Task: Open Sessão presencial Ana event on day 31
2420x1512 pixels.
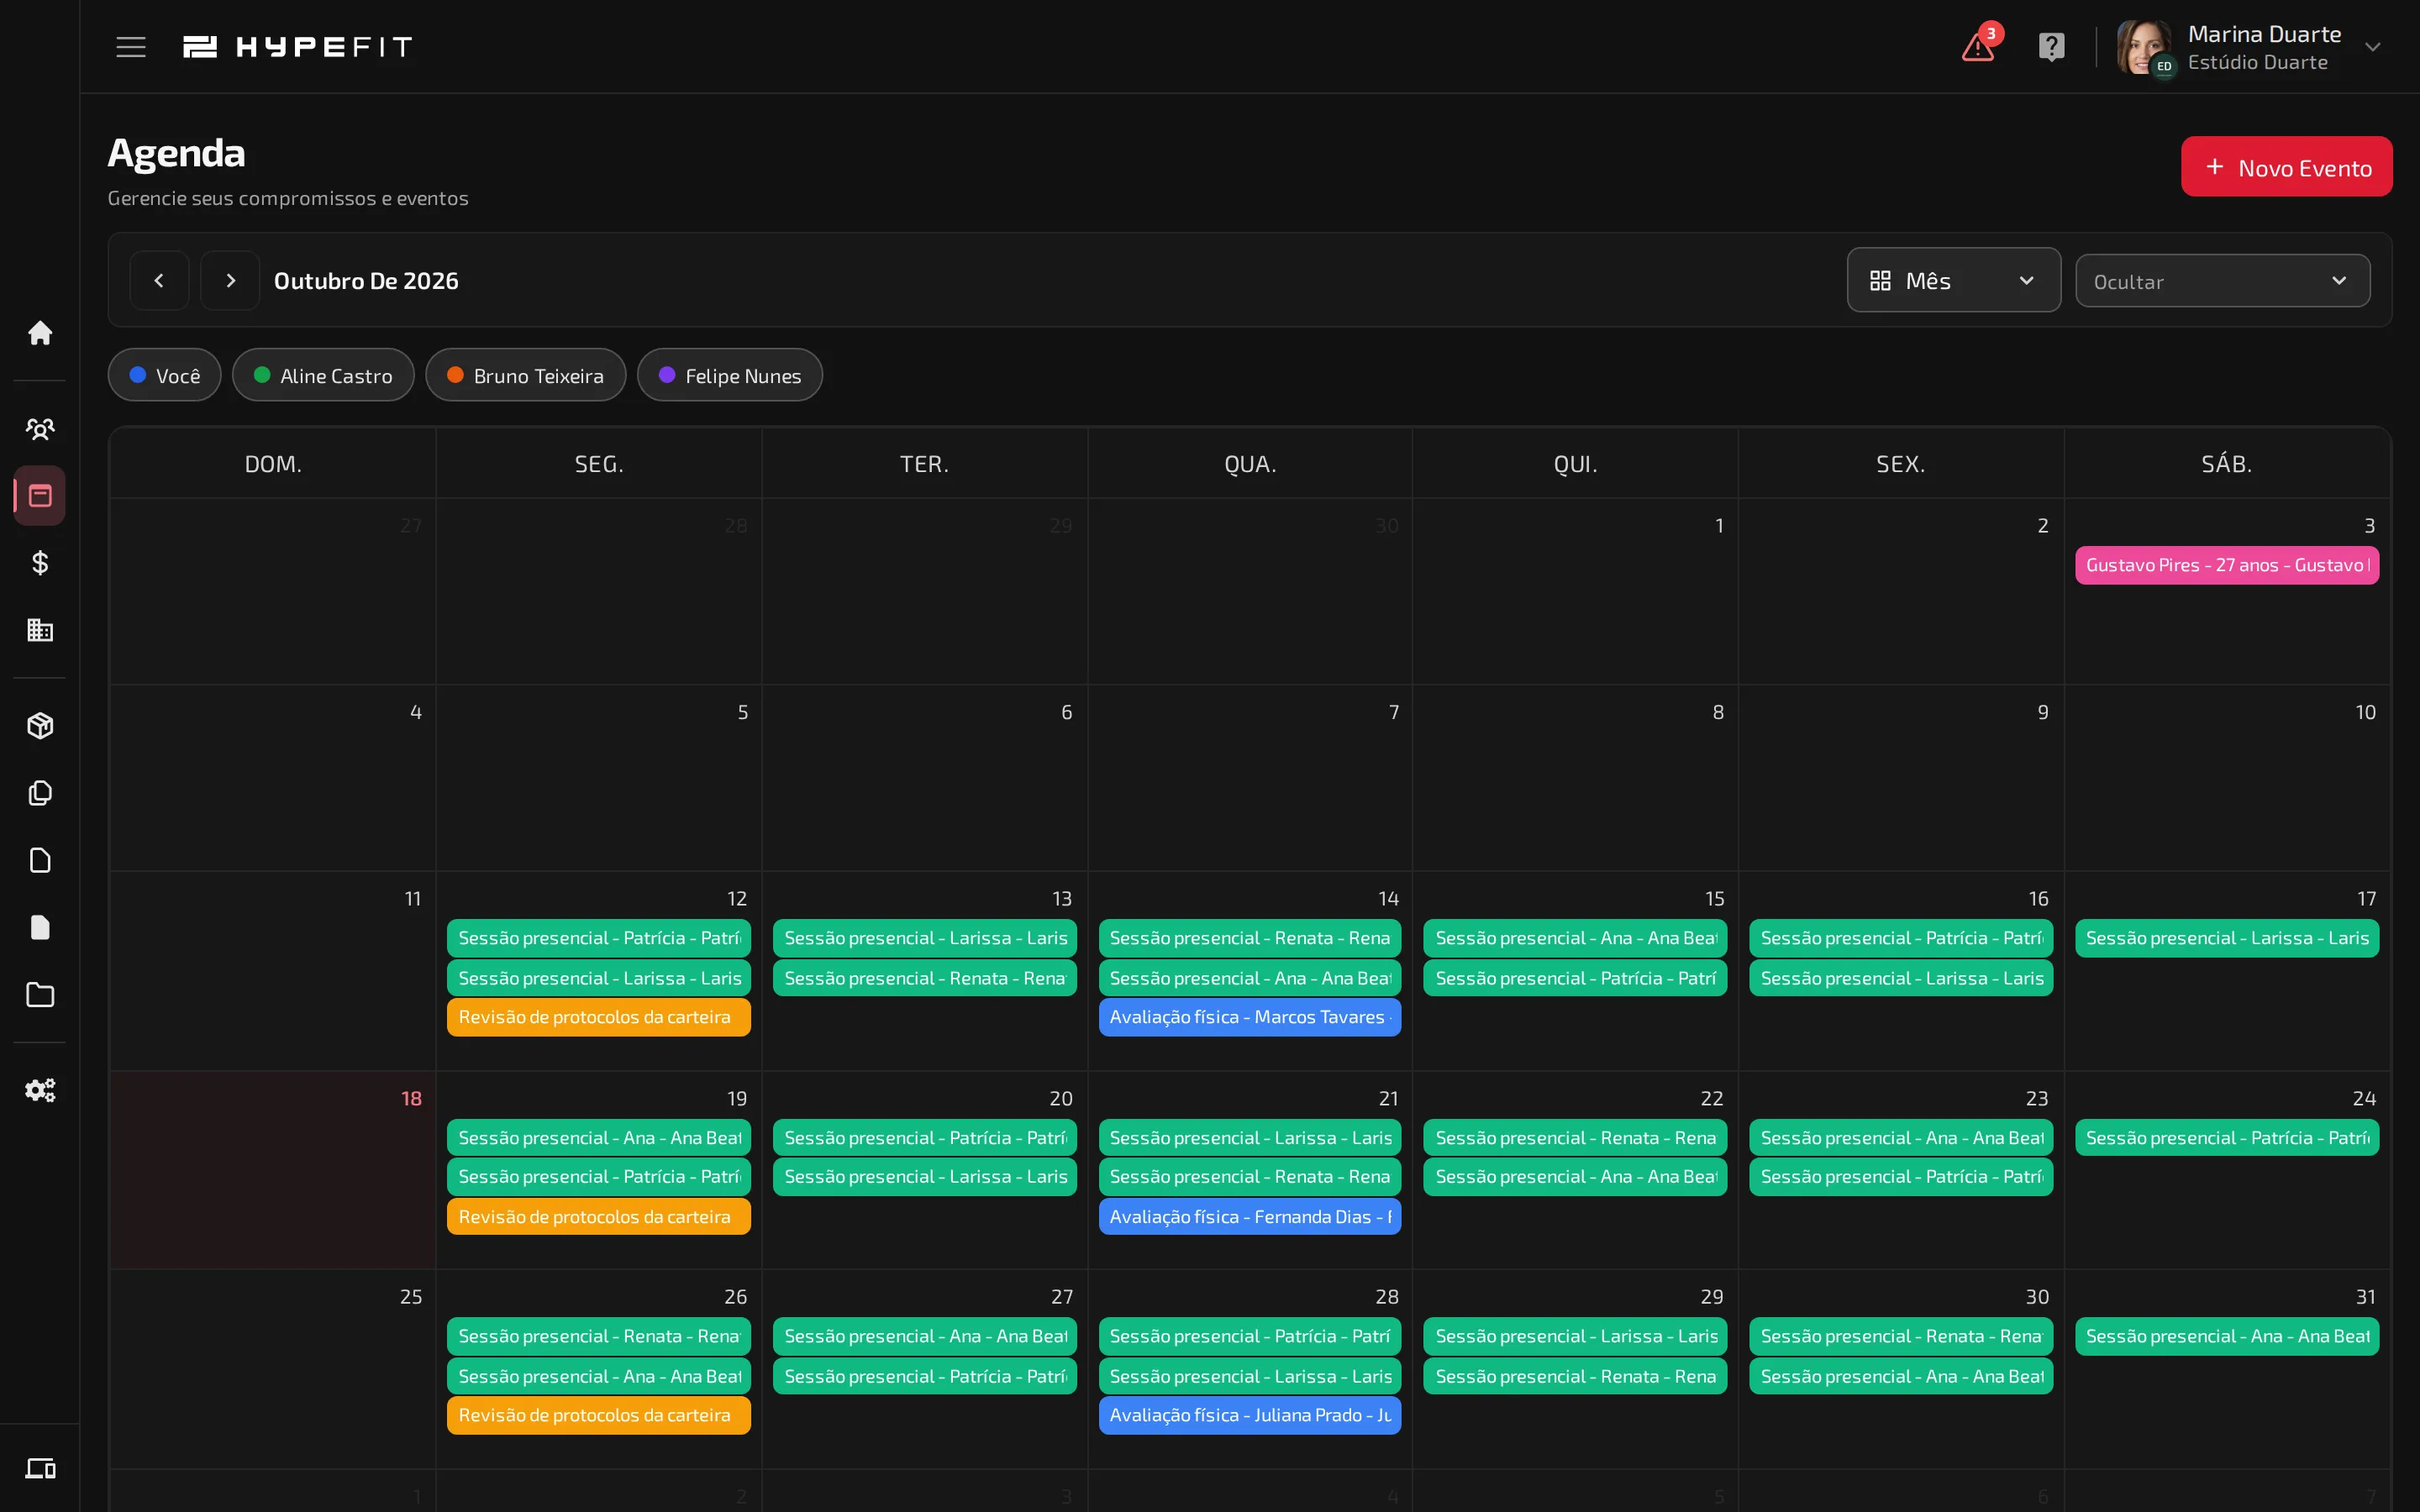Action: point(2226,1336)
